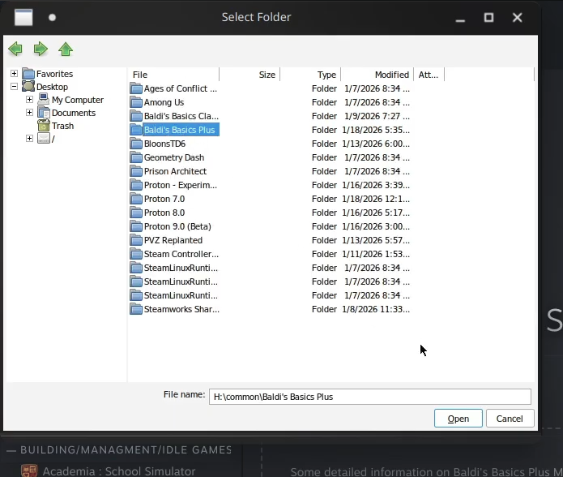Expand the Favorites tree node
This screenshot has height=477, width=563.
click(x=14, y=74)
